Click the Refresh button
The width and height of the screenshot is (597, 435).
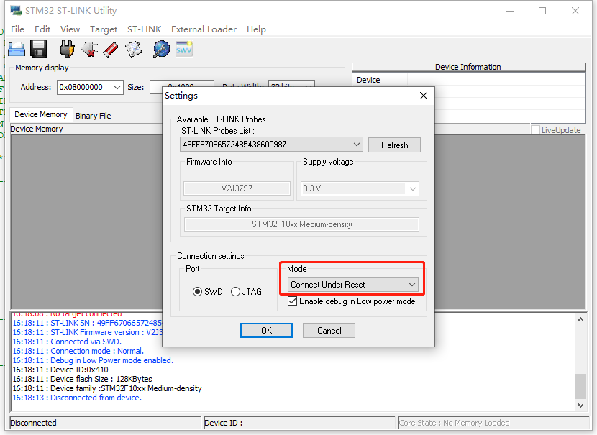tap(394, 145)
